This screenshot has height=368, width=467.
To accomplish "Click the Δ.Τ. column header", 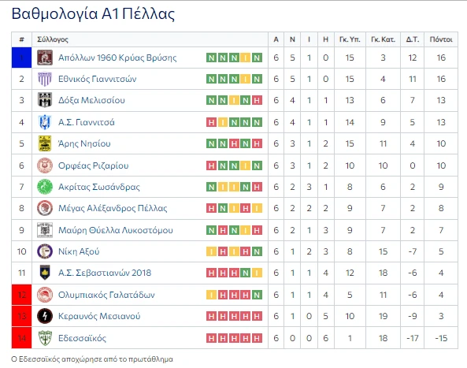I will click(x=413, y=39).
